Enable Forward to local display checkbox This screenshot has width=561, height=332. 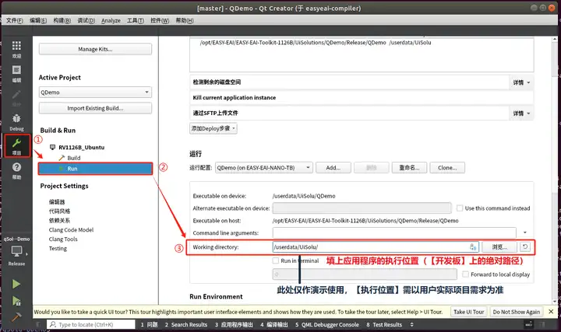coord(465,274)
